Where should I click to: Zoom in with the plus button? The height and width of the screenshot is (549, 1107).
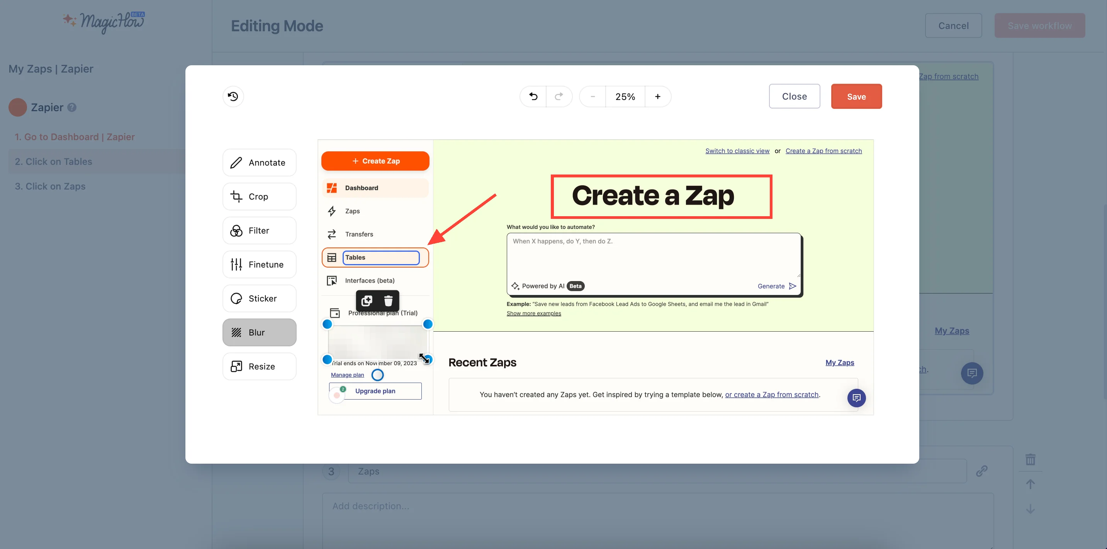point(658,96)
